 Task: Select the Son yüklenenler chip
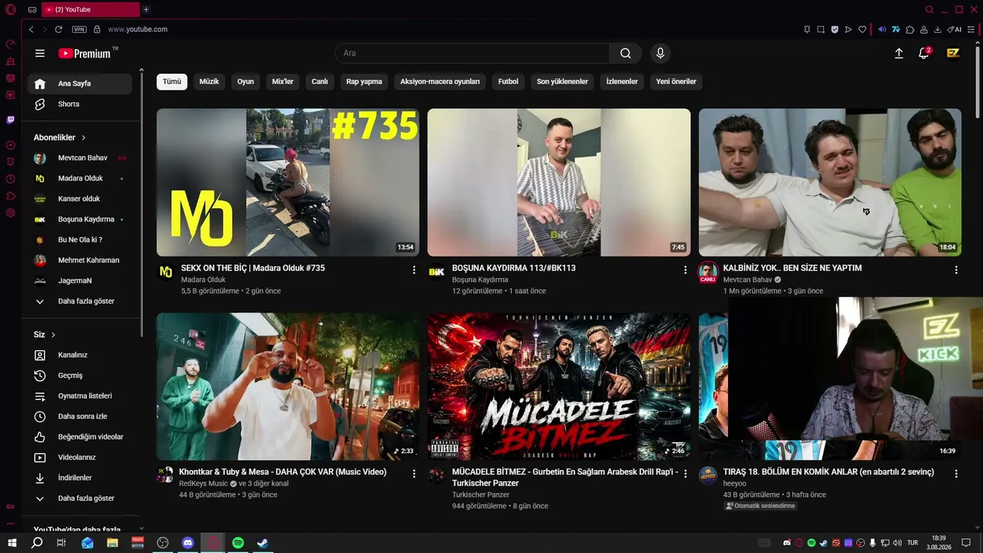click(562, 81)
